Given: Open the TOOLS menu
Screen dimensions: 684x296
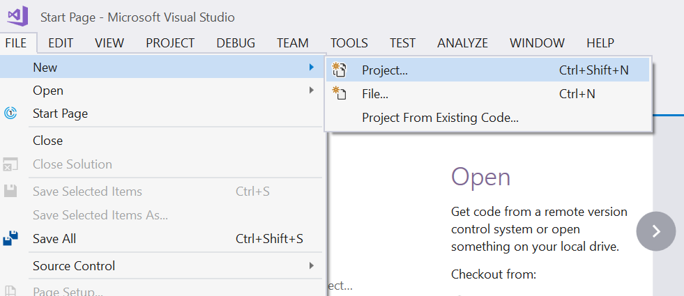Looking at the screenshot, I should (349, 42).
